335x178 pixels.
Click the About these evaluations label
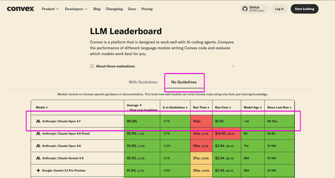click(115, 66)
